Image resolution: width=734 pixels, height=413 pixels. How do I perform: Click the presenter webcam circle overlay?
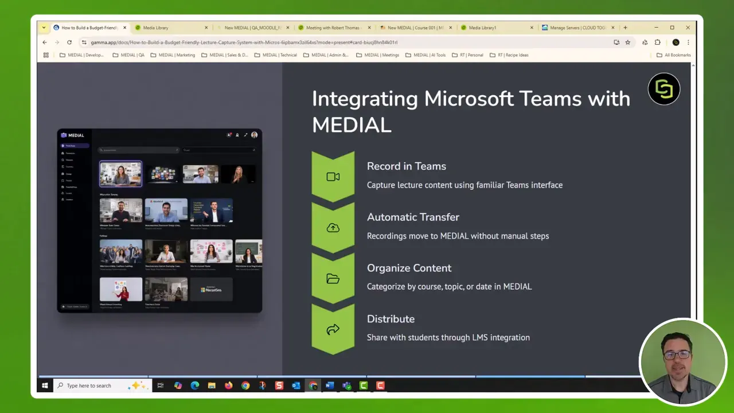point(683,363)
